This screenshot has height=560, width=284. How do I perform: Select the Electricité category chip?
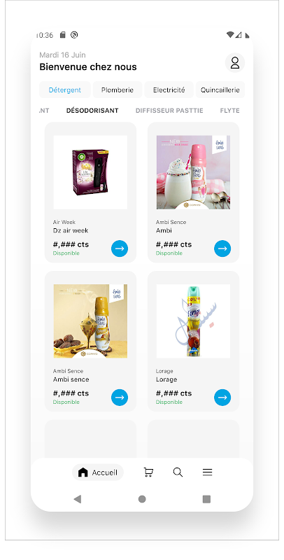169,90
